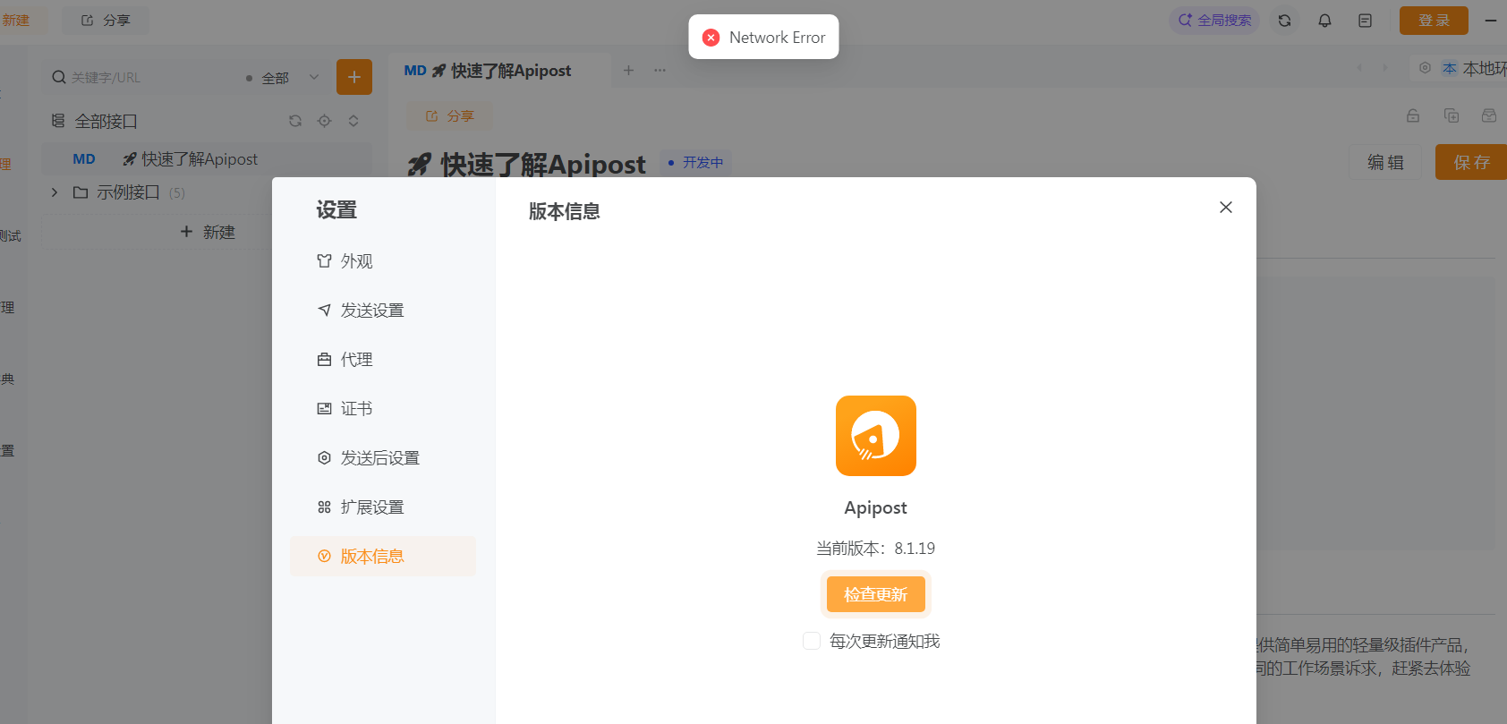Screen dimensions: 1507x724
Task: Open 全局搜索 global search
Action: (x=1214, y=21)
